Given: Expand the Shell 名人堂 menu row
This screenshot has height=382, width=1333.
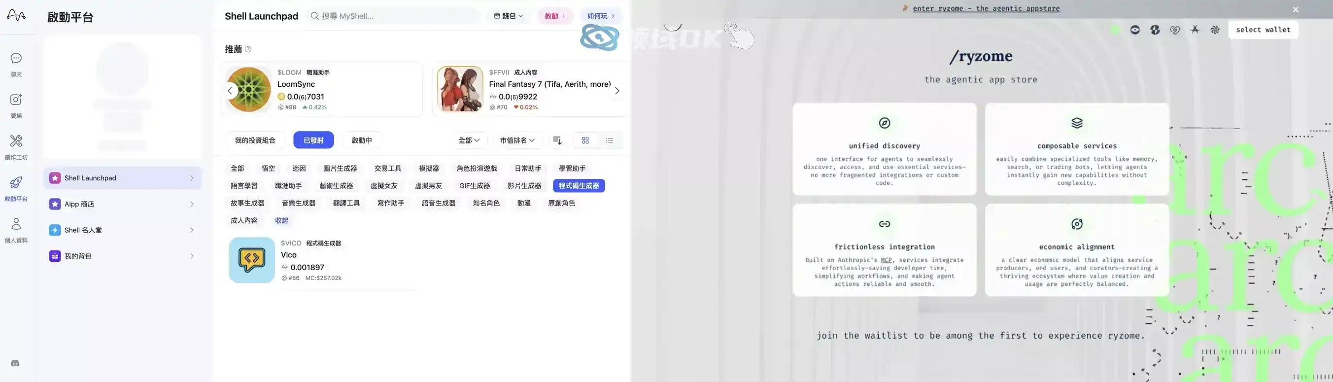Looking at the screenshot, I should [x=123, y=230].
